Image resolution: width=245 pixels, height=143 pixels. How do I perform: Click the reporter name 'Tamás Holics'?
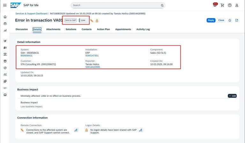point(92,64)
